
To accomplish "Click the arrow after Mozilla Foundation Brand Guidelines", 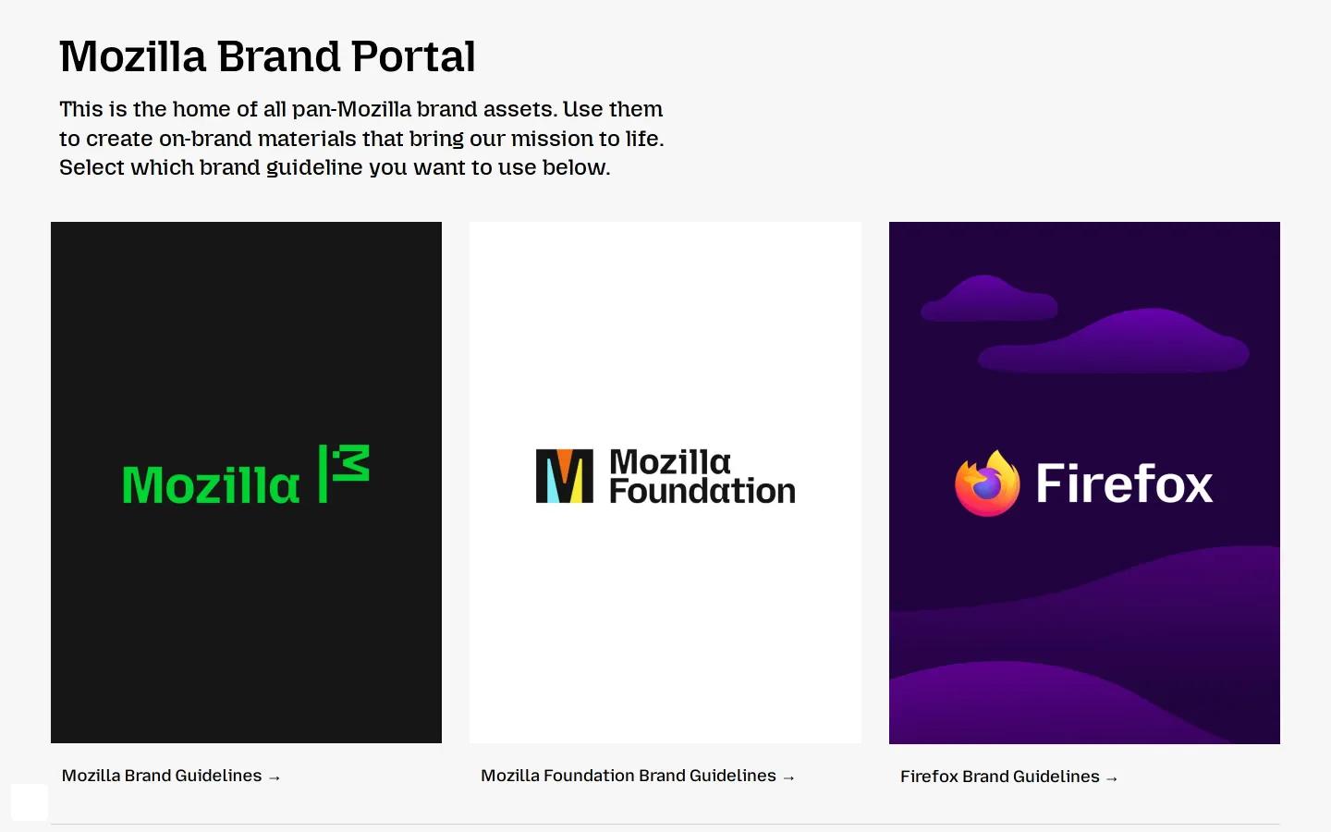I will pos(788,777).
